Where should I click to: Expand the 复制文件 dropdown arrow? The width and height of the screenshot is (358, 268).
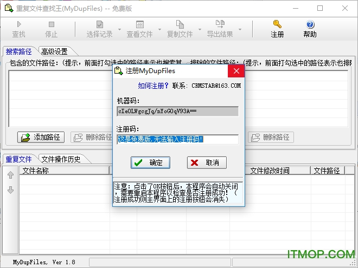[x=200, y=29]
